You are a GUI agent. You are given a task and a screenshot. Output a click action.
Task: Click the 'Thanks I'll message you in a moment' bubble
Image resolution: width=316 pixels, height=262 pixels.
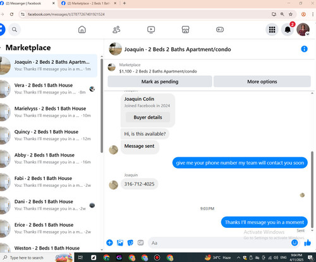[x=264, y=222]
